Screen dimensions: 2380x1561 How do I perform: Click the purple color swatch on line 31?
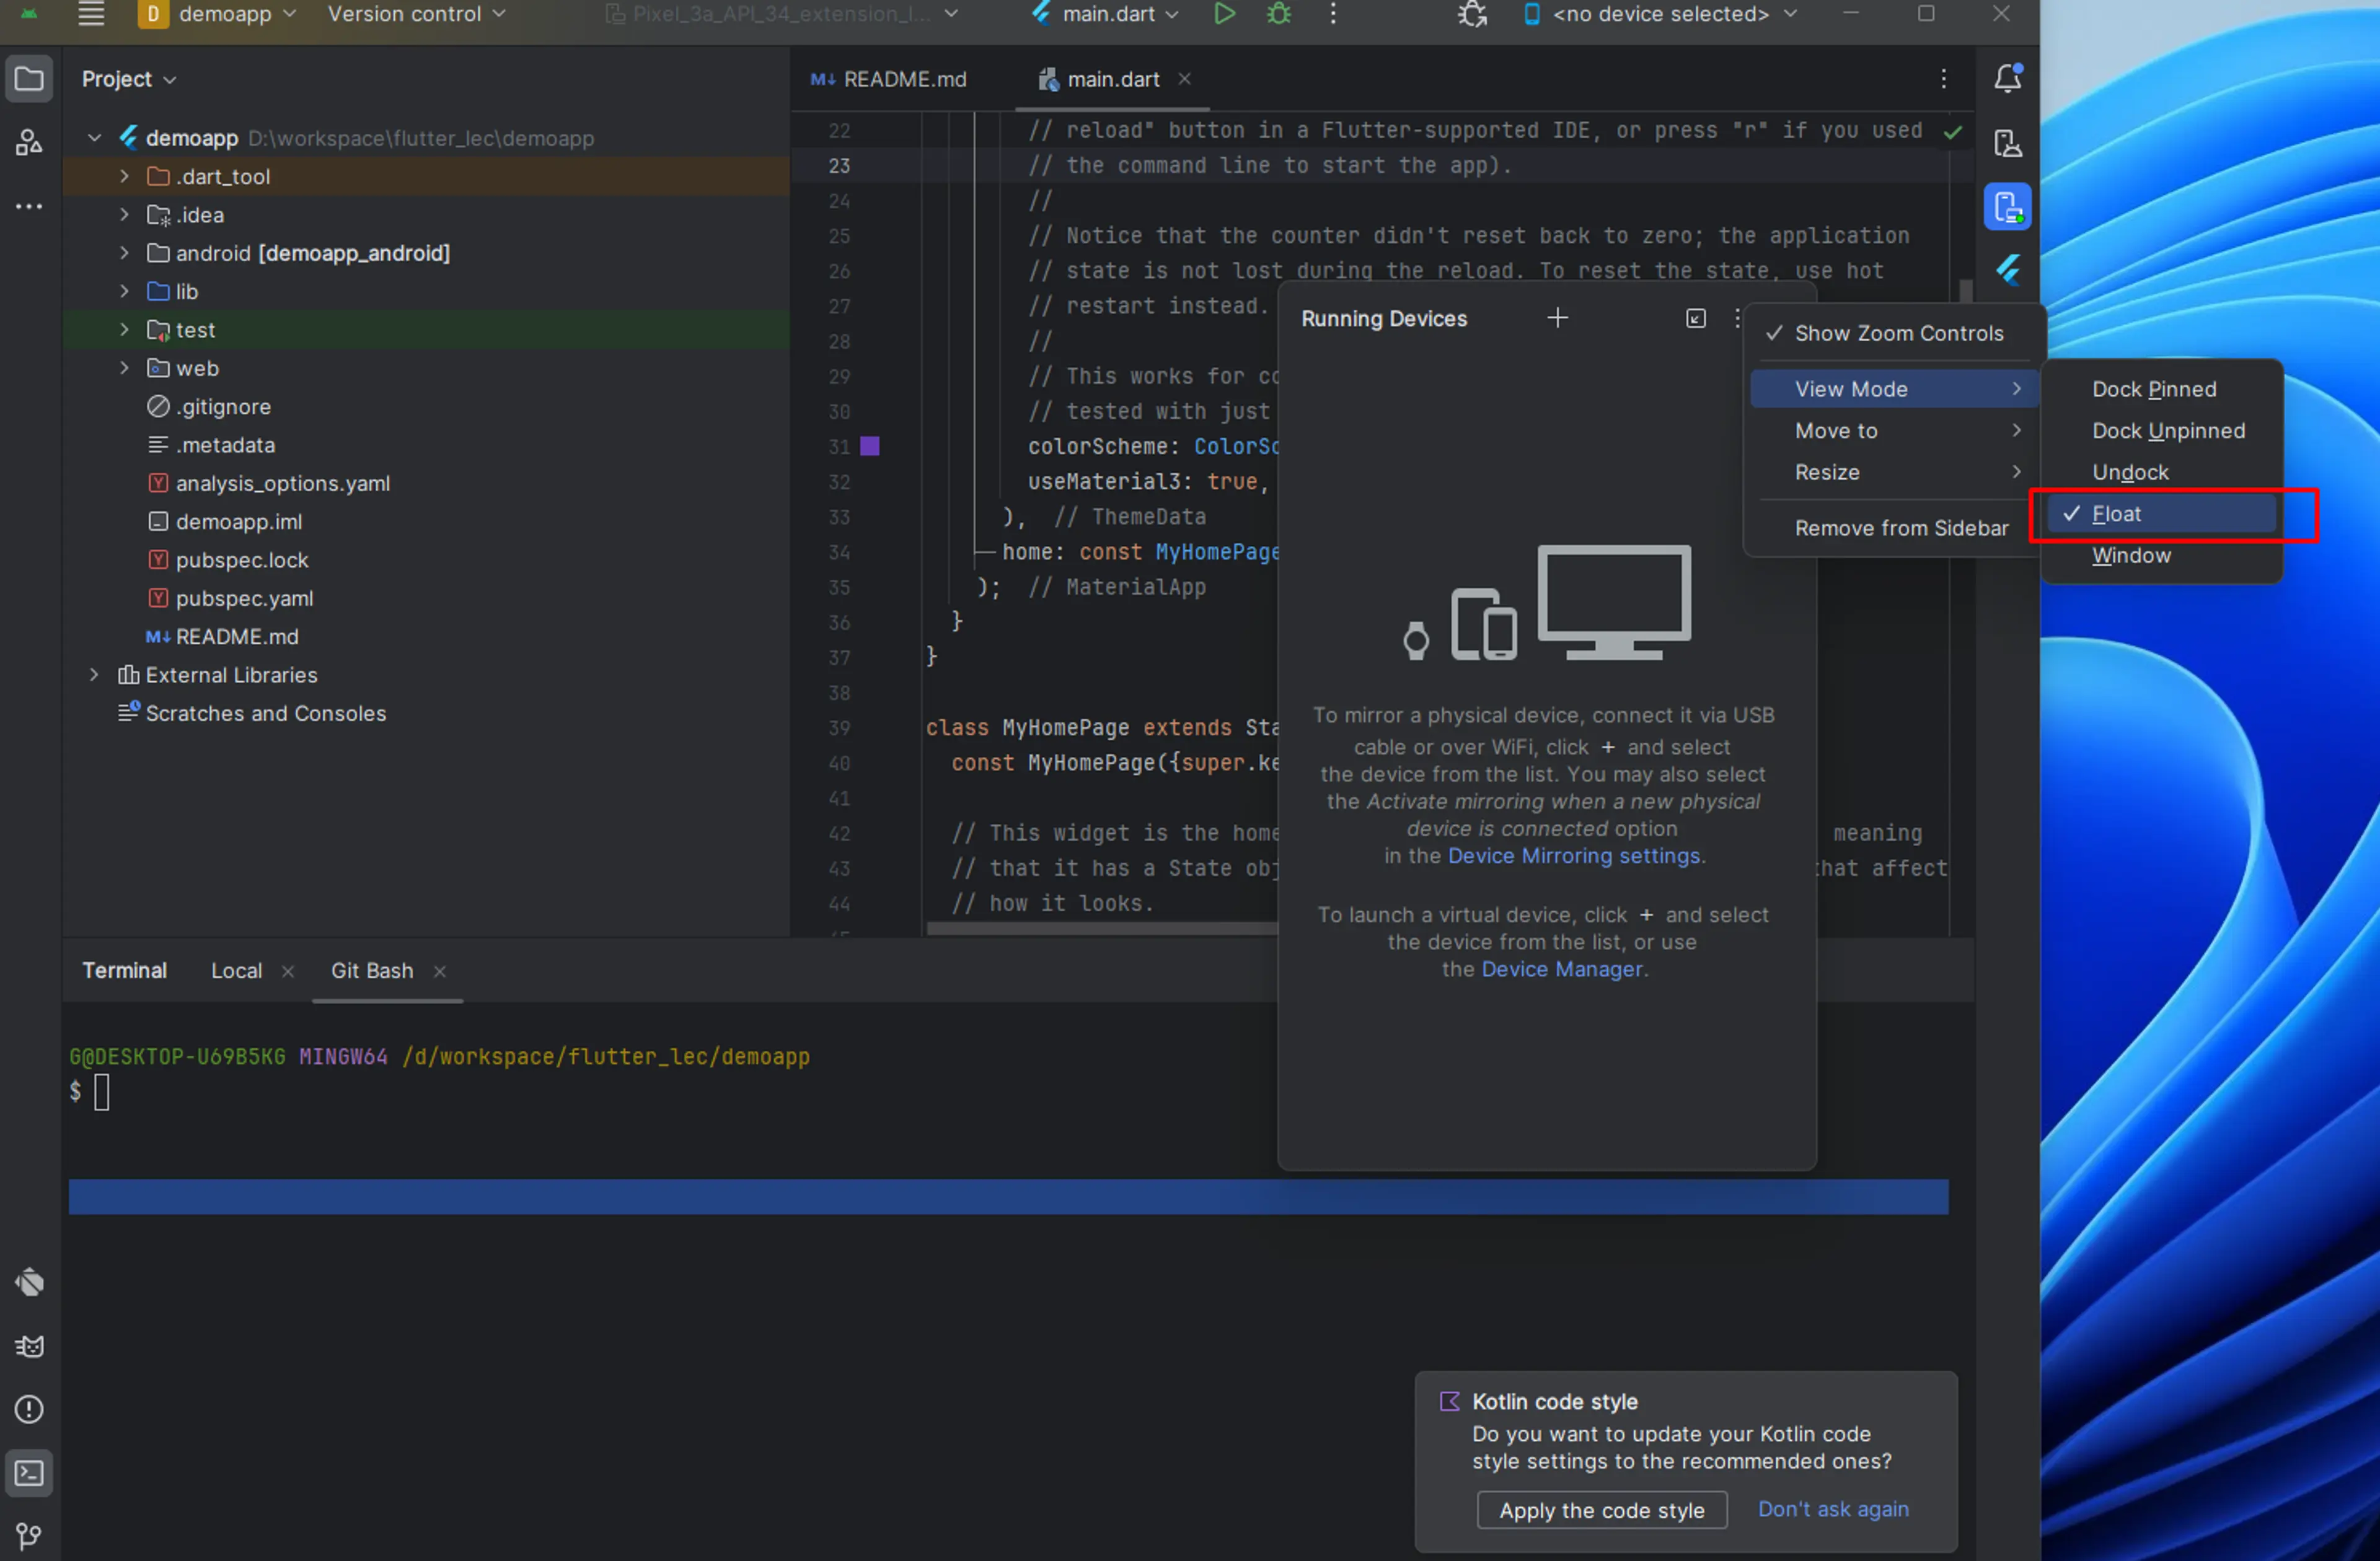point(870,447)
